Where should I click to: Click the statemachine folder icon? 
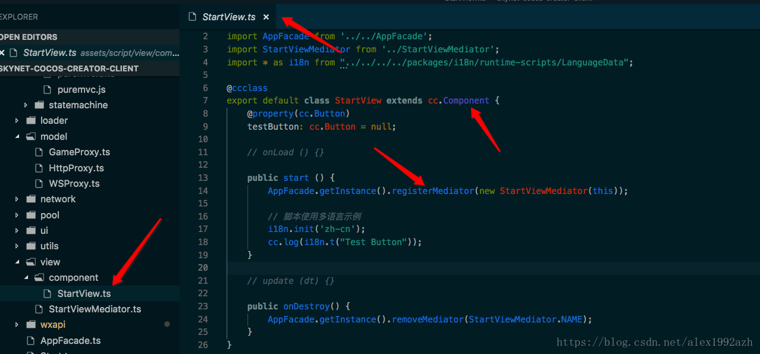(x=39, y=105)
